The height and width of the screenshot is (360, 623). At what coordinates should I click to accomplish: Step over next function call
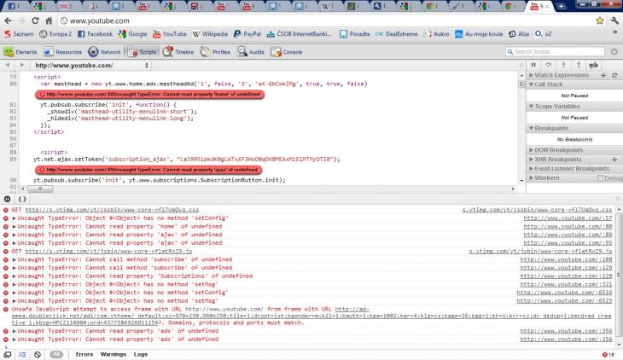tap(548, 65)
